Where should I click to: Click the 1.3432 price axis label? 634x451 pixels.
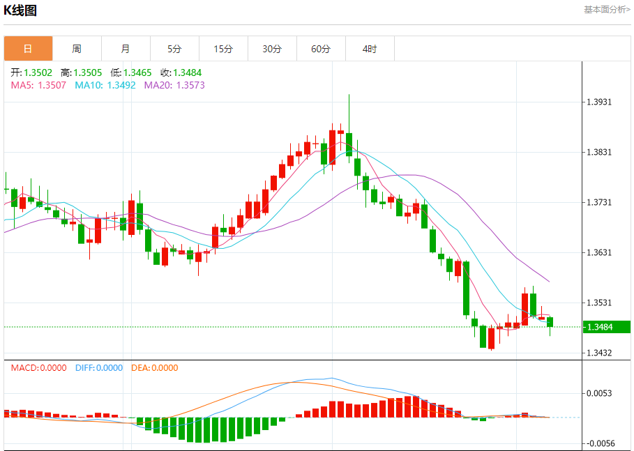tap(599, 353)
